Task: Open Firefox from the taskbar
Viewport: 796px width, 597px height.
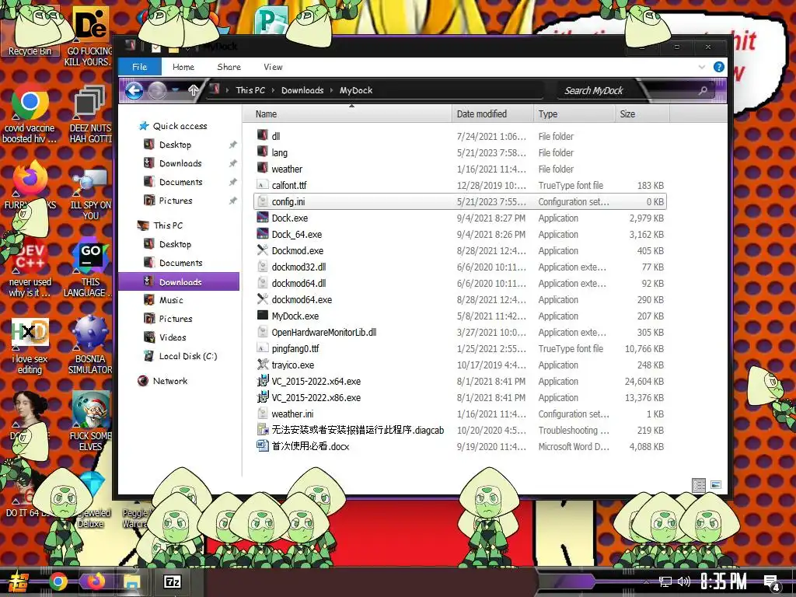Action: pyautogui.click(x=96, y=581)
